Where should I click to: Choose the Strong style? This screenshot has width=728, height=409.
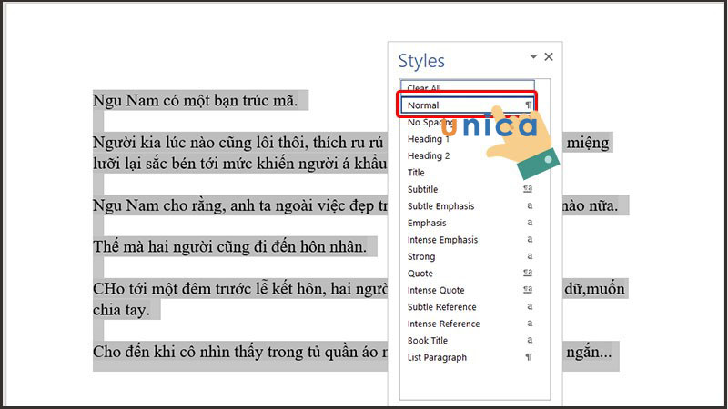pyautogui.click(x=467, y=256)
